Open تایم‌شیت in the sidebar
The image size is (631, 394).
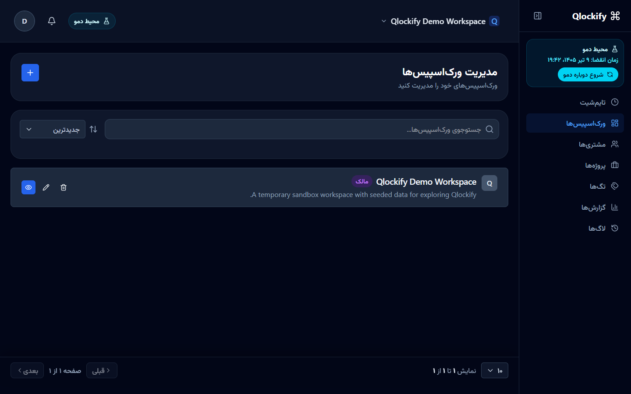(x=575, y=102)
